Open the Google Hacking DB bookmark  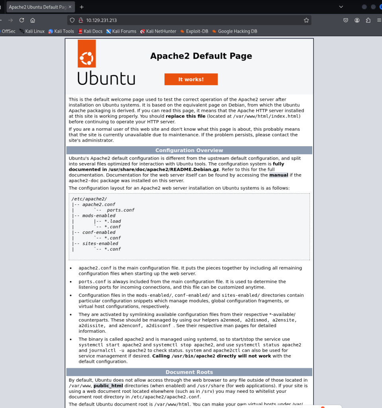[x=234, y=31]
